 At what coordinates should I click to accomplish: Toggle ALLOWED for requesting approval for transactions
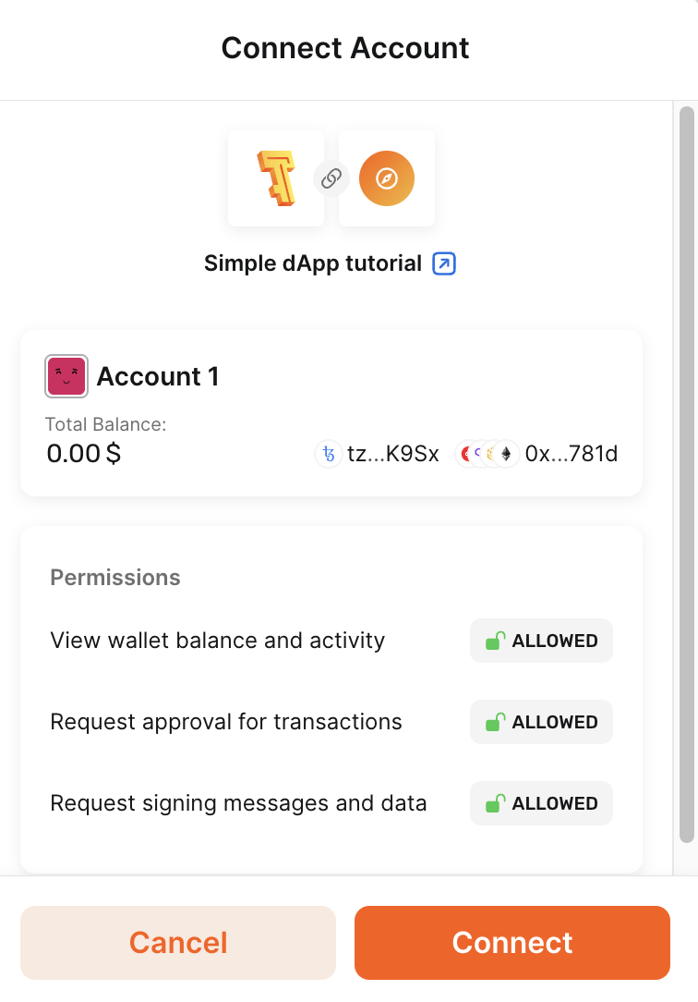pyautogui.click(x=541, y=722)
